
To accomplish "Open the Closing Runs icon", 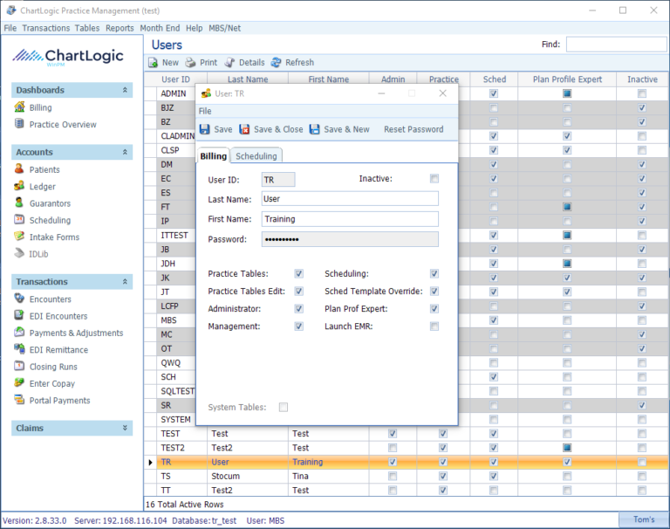I will pyautogui.click(x=19, y=366).
